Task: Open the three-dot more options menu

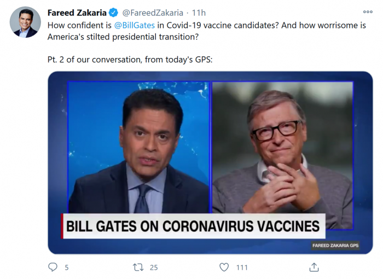Action: pyautogui.click(x=368, y=12)
